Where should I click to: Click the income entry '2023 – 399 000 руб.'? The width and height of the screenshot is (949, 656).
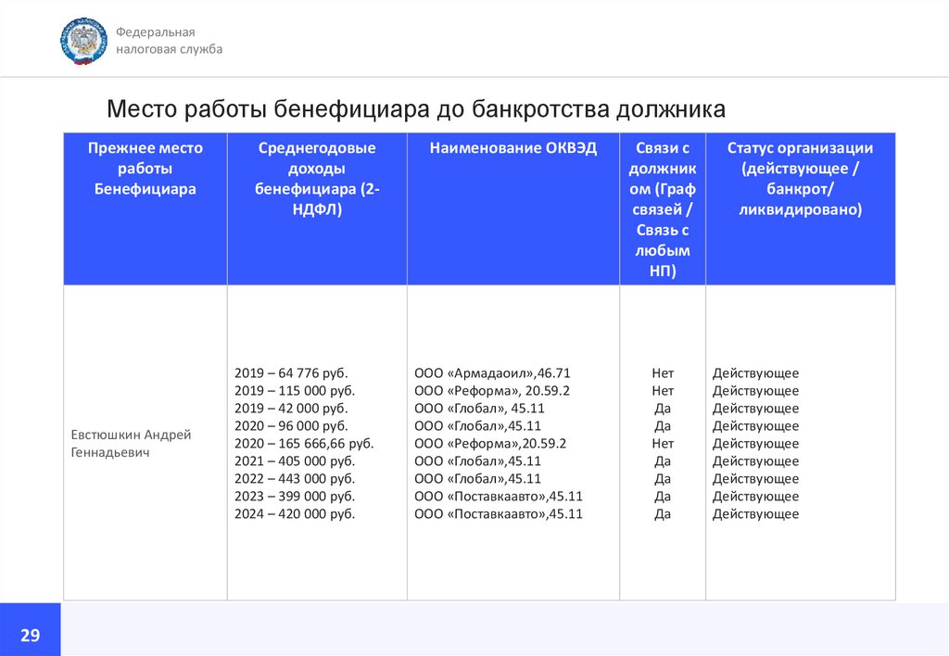click(x=295, y=497)
